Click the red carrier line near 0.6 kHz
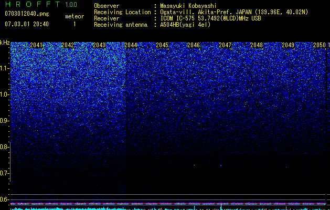Screen dimensions: 330x210 point(168,204)
